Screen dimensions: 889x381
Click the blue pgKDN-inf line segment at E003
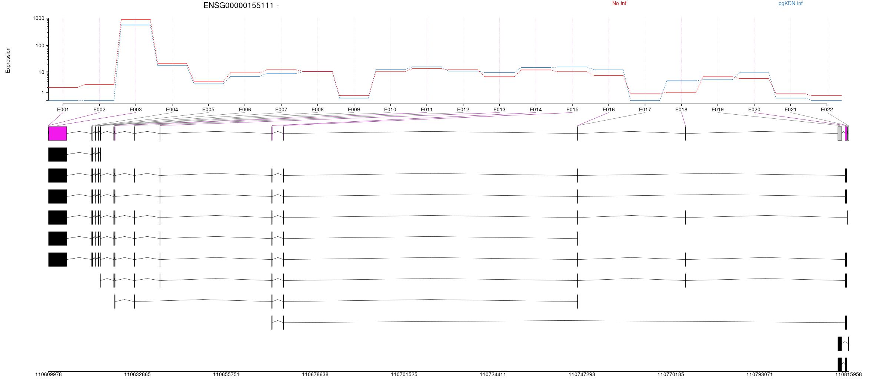pyautogui.click(x=136, y=25)
